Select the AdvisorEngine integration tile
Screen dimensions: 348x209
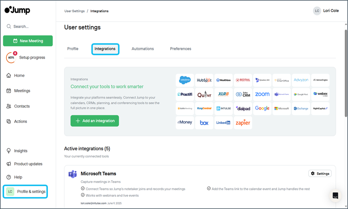[320, 80]
